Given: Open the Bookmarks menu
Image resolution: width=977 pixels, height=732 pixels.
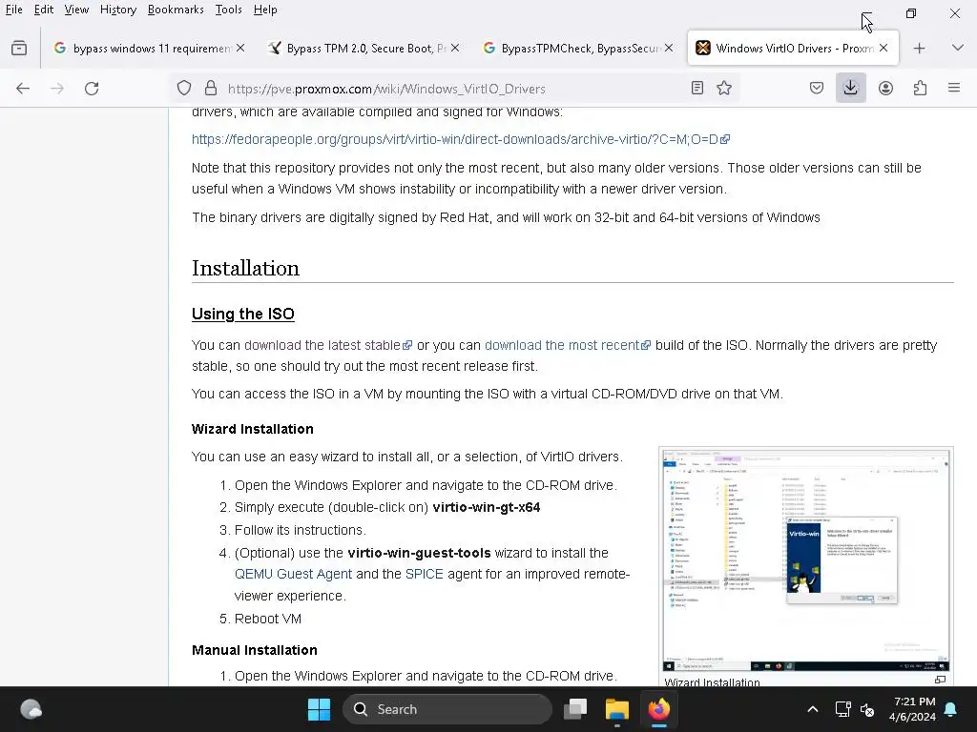Looking at the screenshot, I should tap(176, 10).
